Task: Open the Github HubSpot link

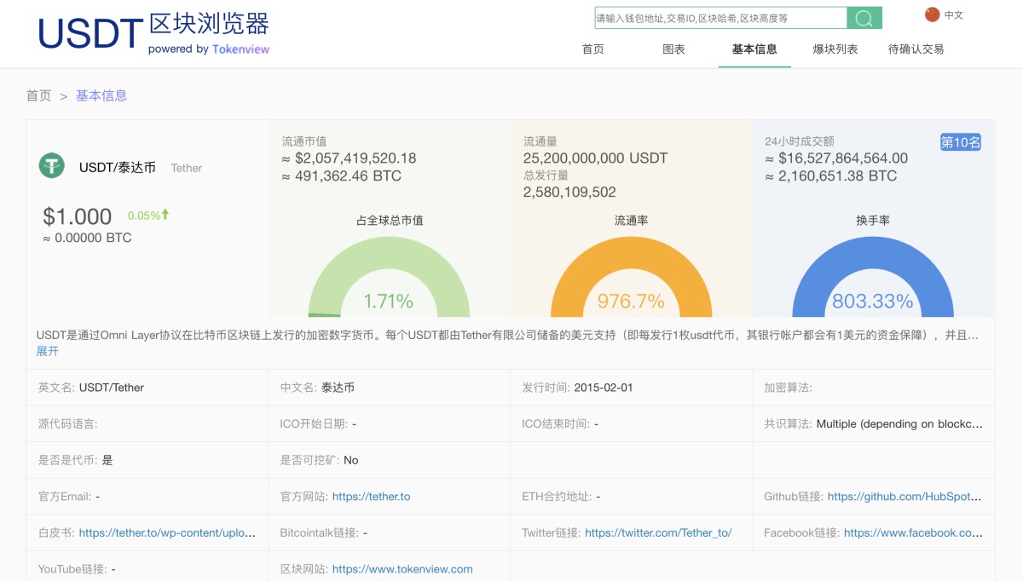Action: pos(905,496)
